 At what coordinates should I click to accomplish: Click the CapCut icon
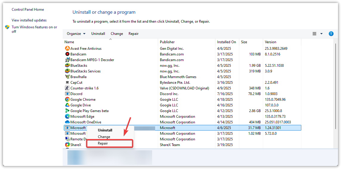[x=67, y=82]
